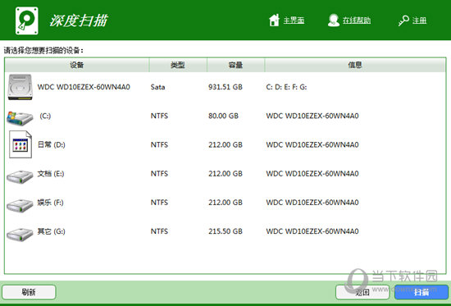Click the 信息 column header
The height and width of the screenshot is (306, 451).
point(355,65)
